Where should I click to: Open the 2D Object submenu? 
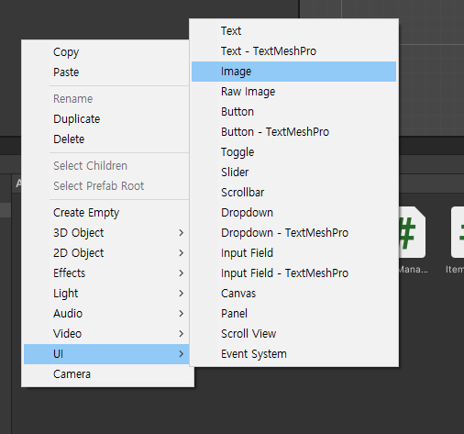(x=106, y=253)
